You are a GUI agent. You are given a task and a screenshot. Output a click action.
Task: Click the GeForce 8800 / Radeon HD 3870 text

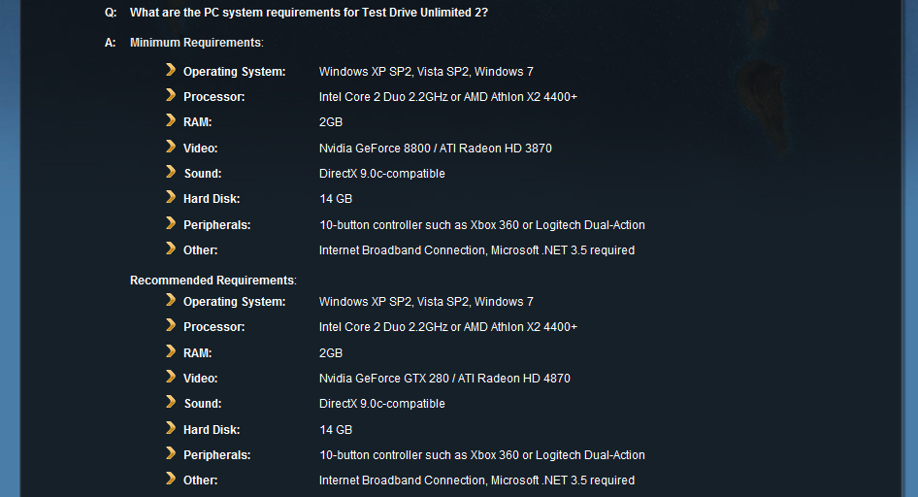(435, 149)
